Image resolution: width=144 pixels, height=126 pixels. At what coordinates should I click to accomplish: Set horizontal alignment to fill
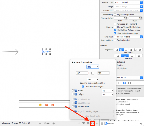[131, 50]
